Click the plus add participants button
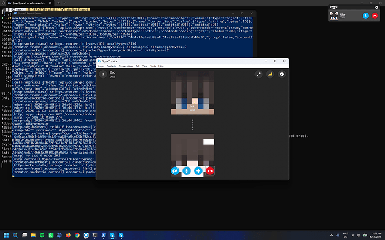The image size is (385, 240). [x=198, y=171]
